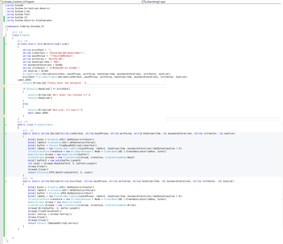Screen dimensions: 283x244
Task: Click 'Convert.FromBase64String(cipherText)' line
Action: point(63,146)
